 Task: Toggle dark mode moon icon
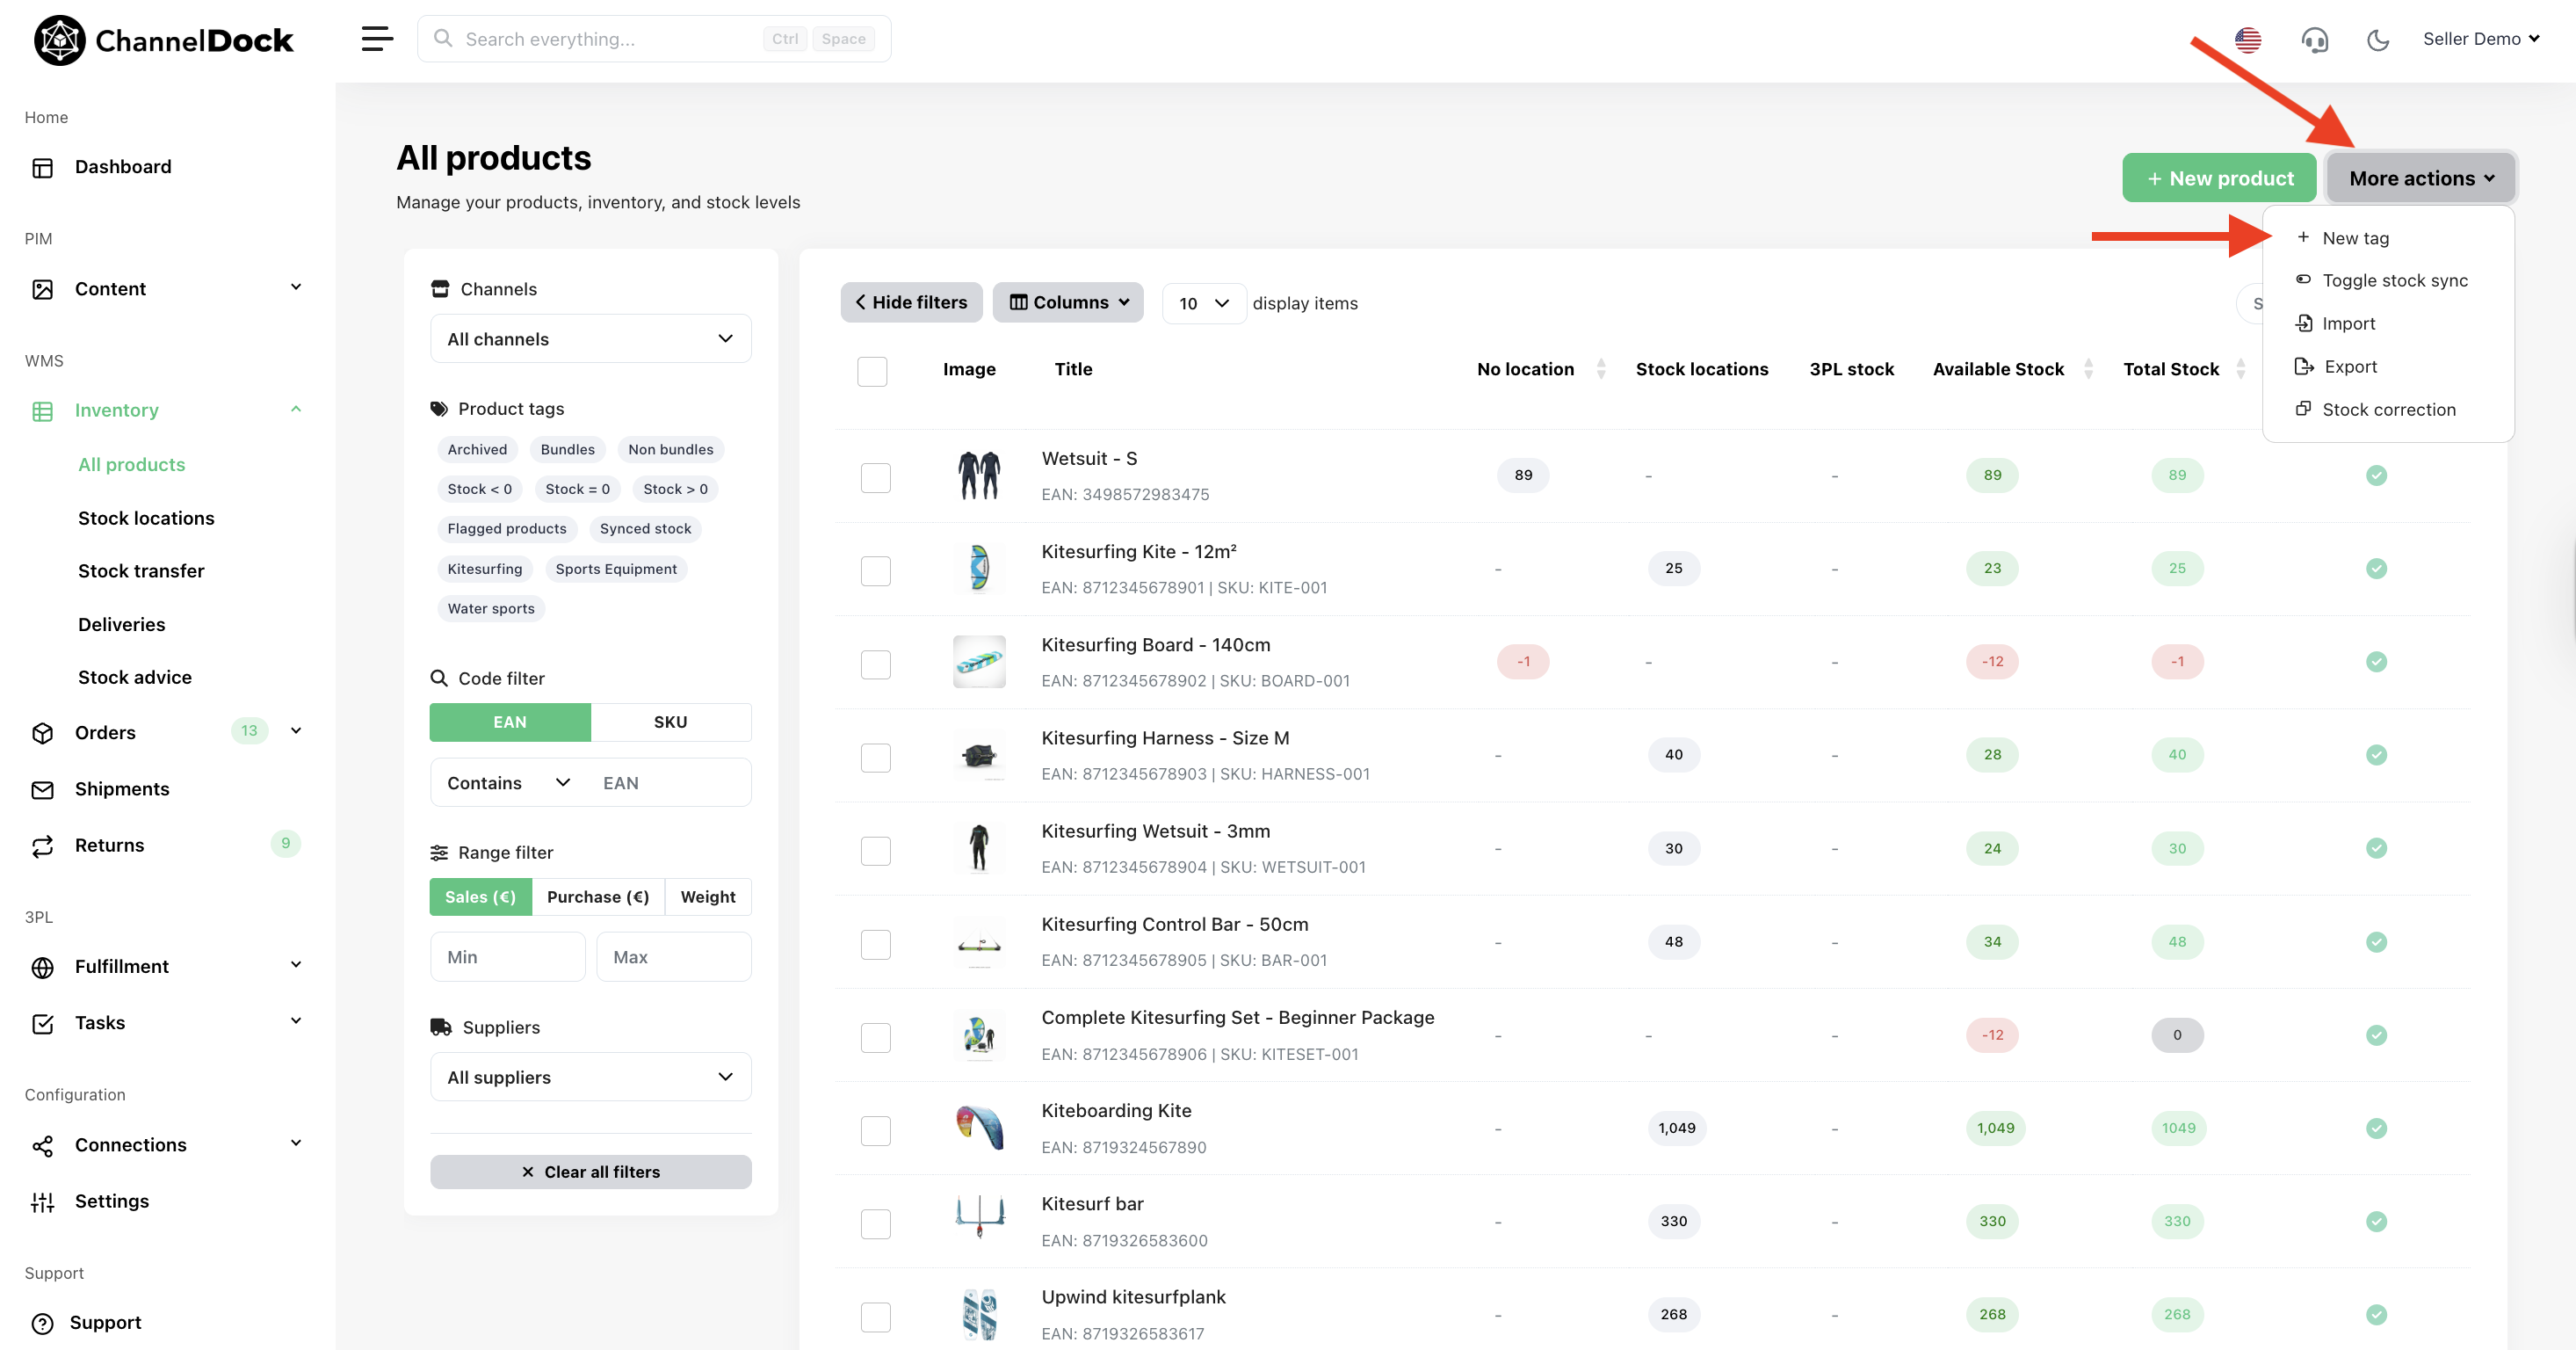[x=2378, y=40]
